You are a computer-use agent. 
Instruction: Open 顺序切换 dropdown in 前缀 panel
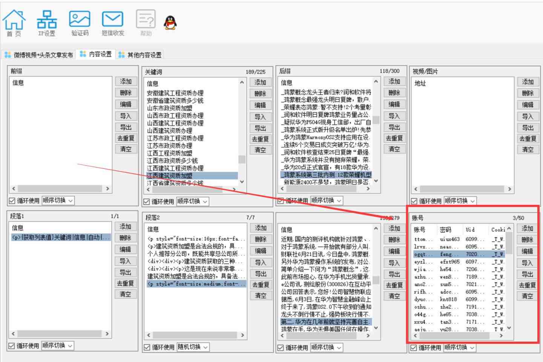pos(58,200)
